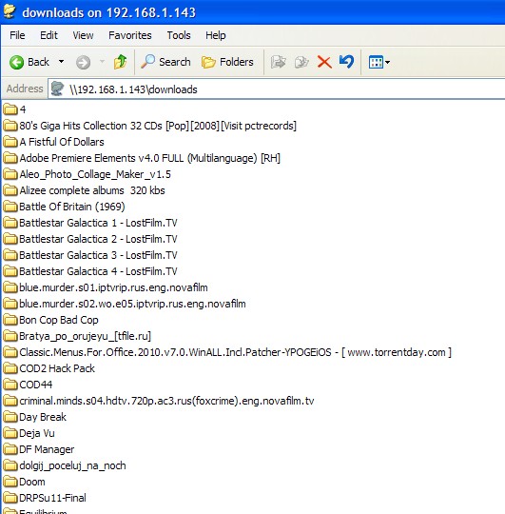Open the View menu
The image size is (505, 514).
point(83,35)
